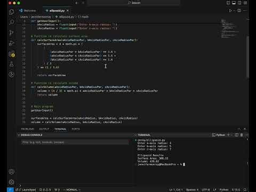Click the Users breadcrumb segment

click(24, 17)
